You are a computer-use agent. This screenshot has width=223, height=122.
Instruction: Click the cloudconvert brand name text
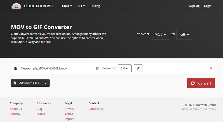pos(38,6)
